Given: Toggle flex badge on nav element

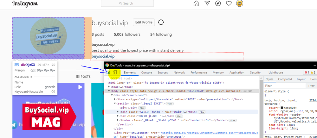Looking at the screenshot, I should pyautogui.click(x=179, y=116).
